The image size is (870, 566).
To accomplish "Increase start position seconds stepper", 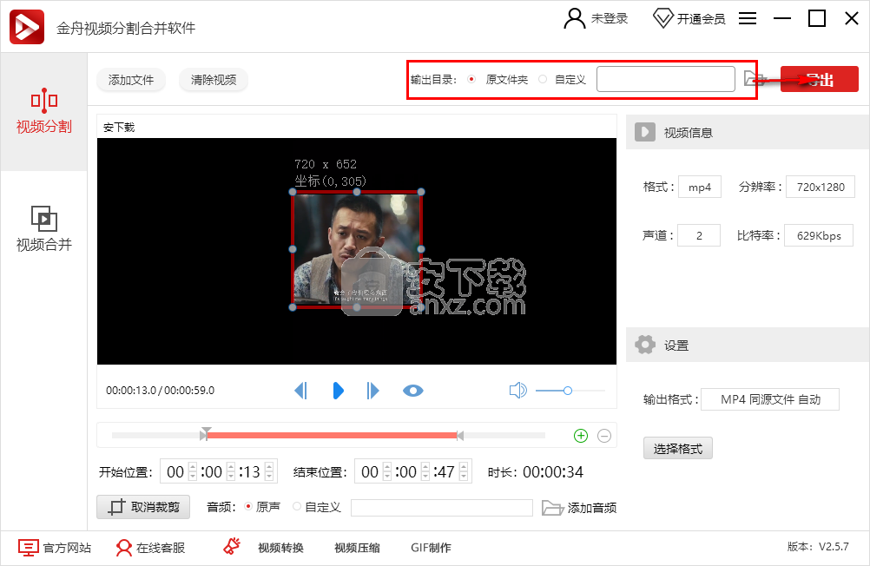I will tap(269, 467).
